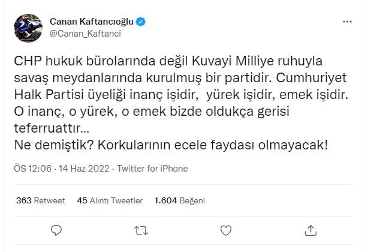Click the ÖS 12:06 timestamp
Screen dimensions: 377x252
click(x=32, y=169)
